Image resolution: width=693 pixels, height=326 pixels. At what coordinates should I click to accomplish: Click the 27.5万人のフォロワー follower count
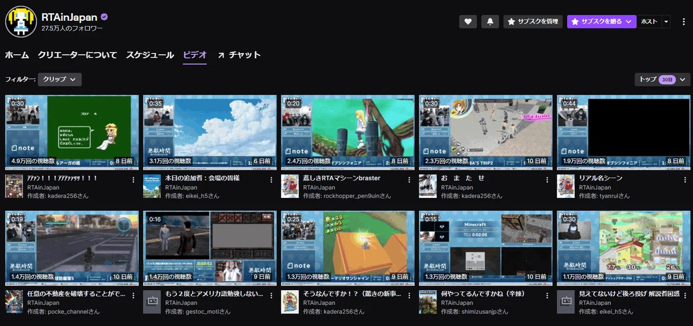coord(72,28)
